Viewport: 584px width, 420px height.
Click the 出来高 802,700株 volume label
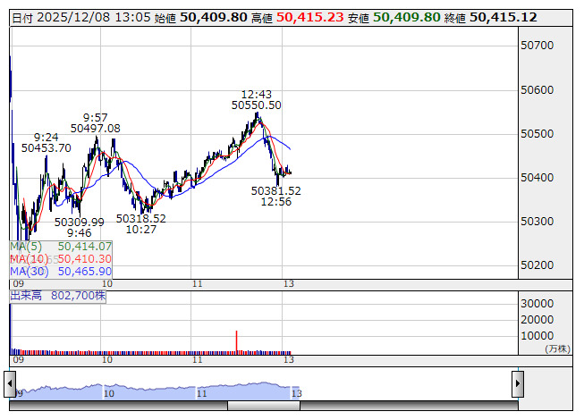58,296
